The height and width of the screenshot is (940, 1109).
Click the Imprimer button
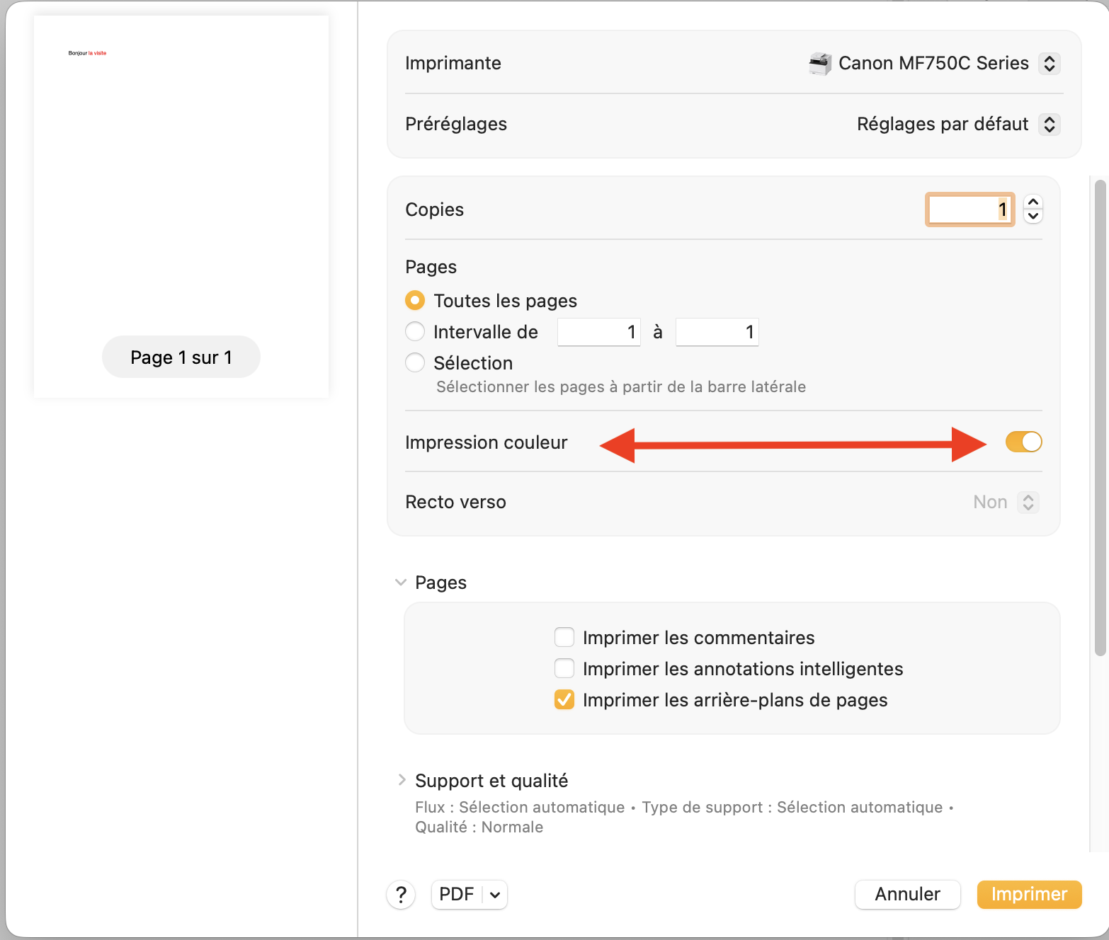[x=1029, y=895]
